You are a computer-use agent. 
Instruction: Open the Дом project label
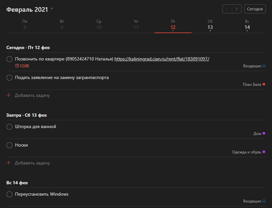point(257,134)
